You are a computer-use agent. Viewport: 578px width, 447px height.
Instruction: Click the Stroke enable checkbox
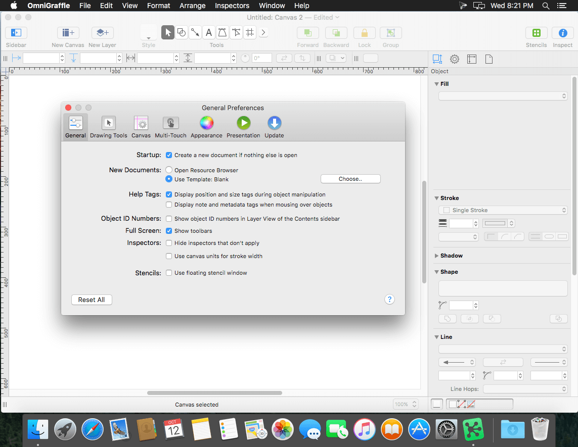coord(447,210)
